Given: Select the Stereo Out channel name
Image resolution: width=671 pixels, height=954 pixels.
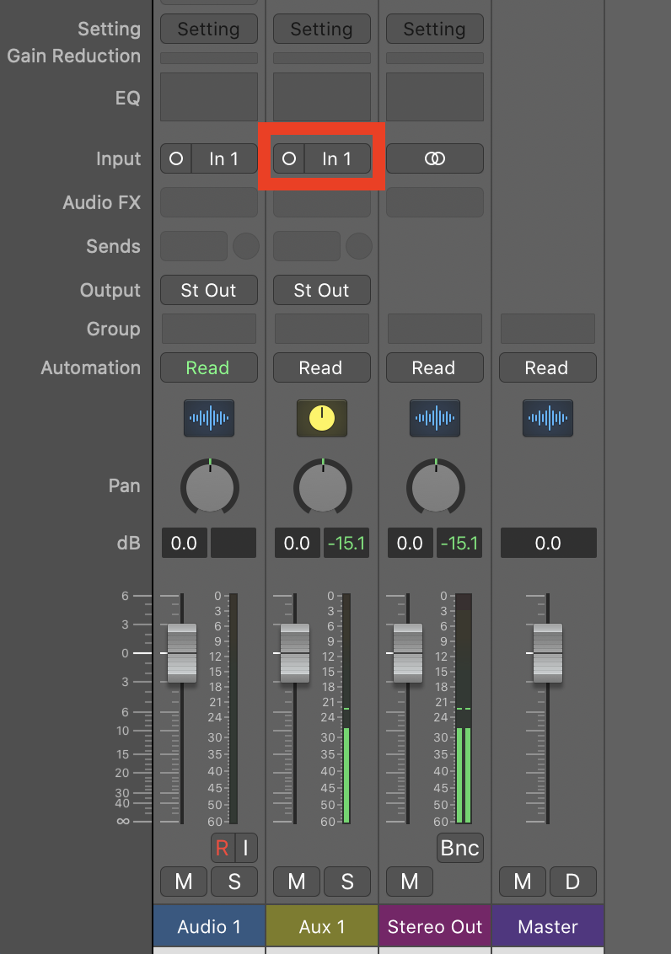Looking at the screenshot, I should pyautogui.click(x=435, y=926).
